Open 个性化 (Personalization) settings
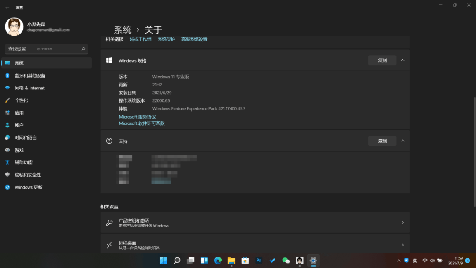The height and width of the screenshot is (268, 476). coord(21,100)
